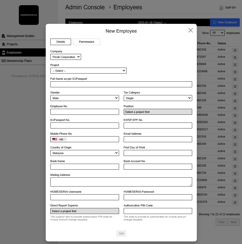Open the last employee row's hamburger menu
The image size is (242, 244).
235,203
